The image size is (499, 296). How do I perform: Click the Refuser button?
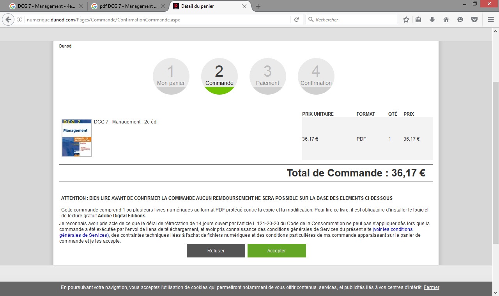tap(216, 251)
